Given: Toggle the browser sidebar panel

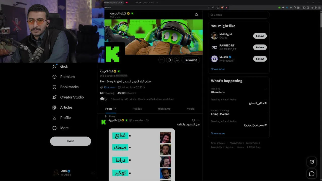Looking at the screenshot, I should pyautogui.click(x=304, y=8).
